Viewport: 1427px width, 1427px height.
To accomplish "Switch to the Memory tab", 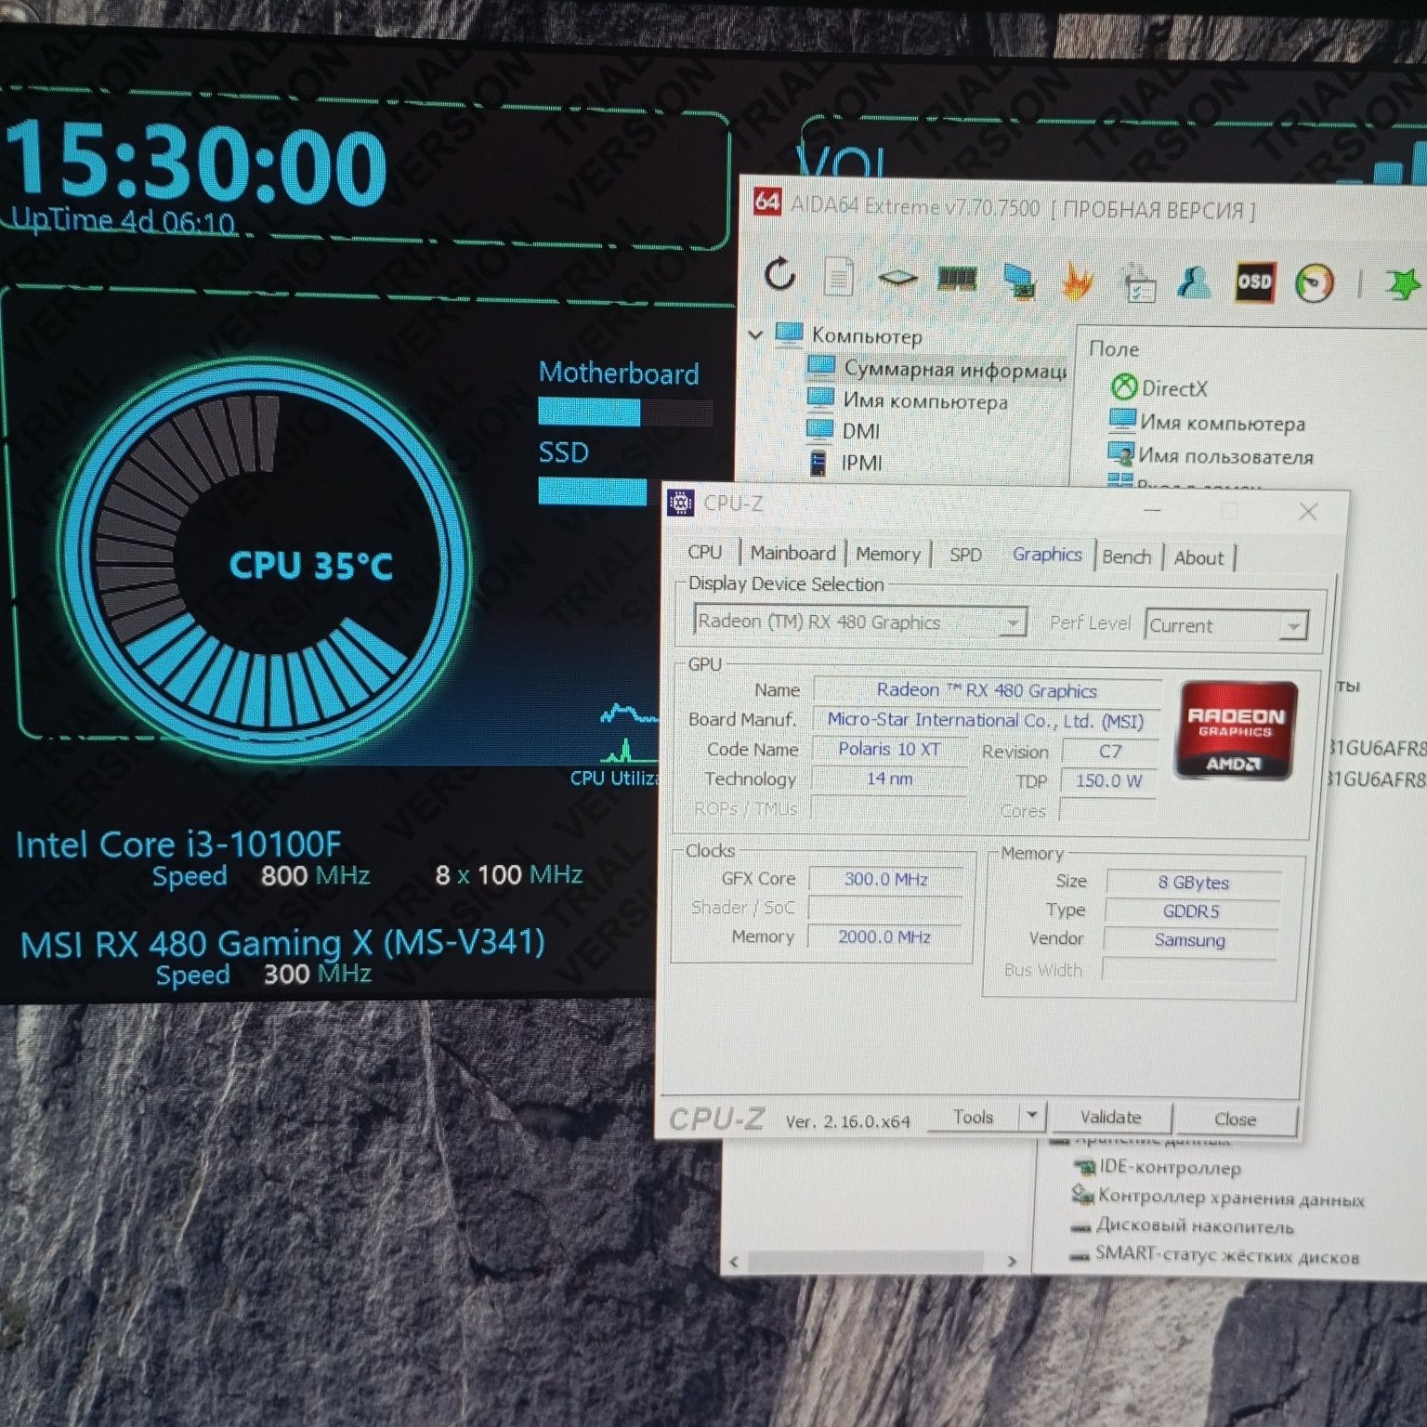I will click(x=887, y=554).
